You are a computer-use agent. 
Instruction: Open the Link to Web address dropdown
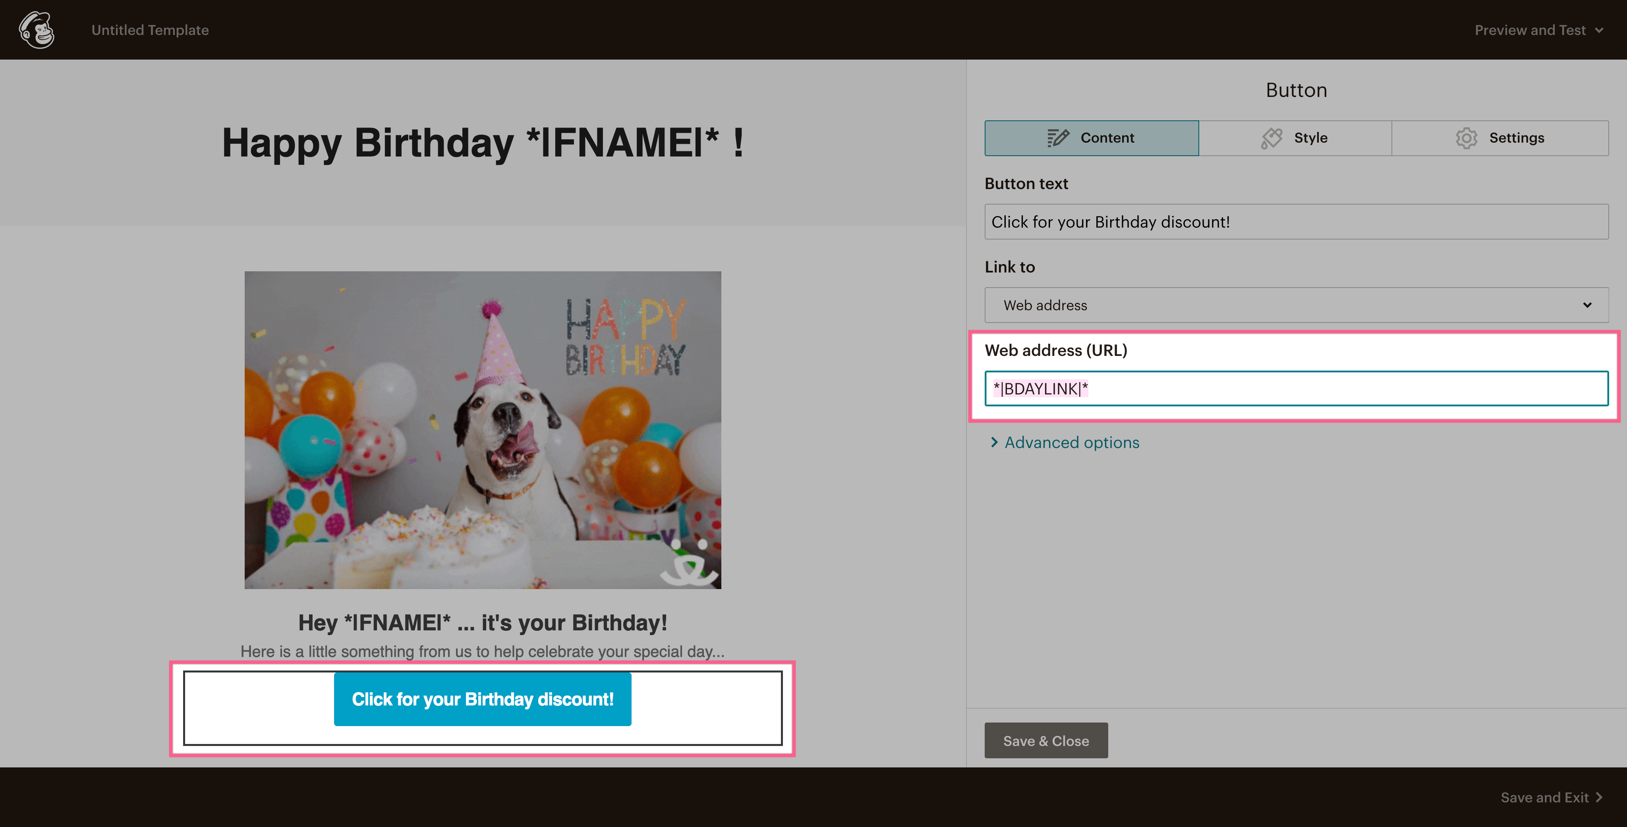pyautogui.click(x=1296, y=305)
